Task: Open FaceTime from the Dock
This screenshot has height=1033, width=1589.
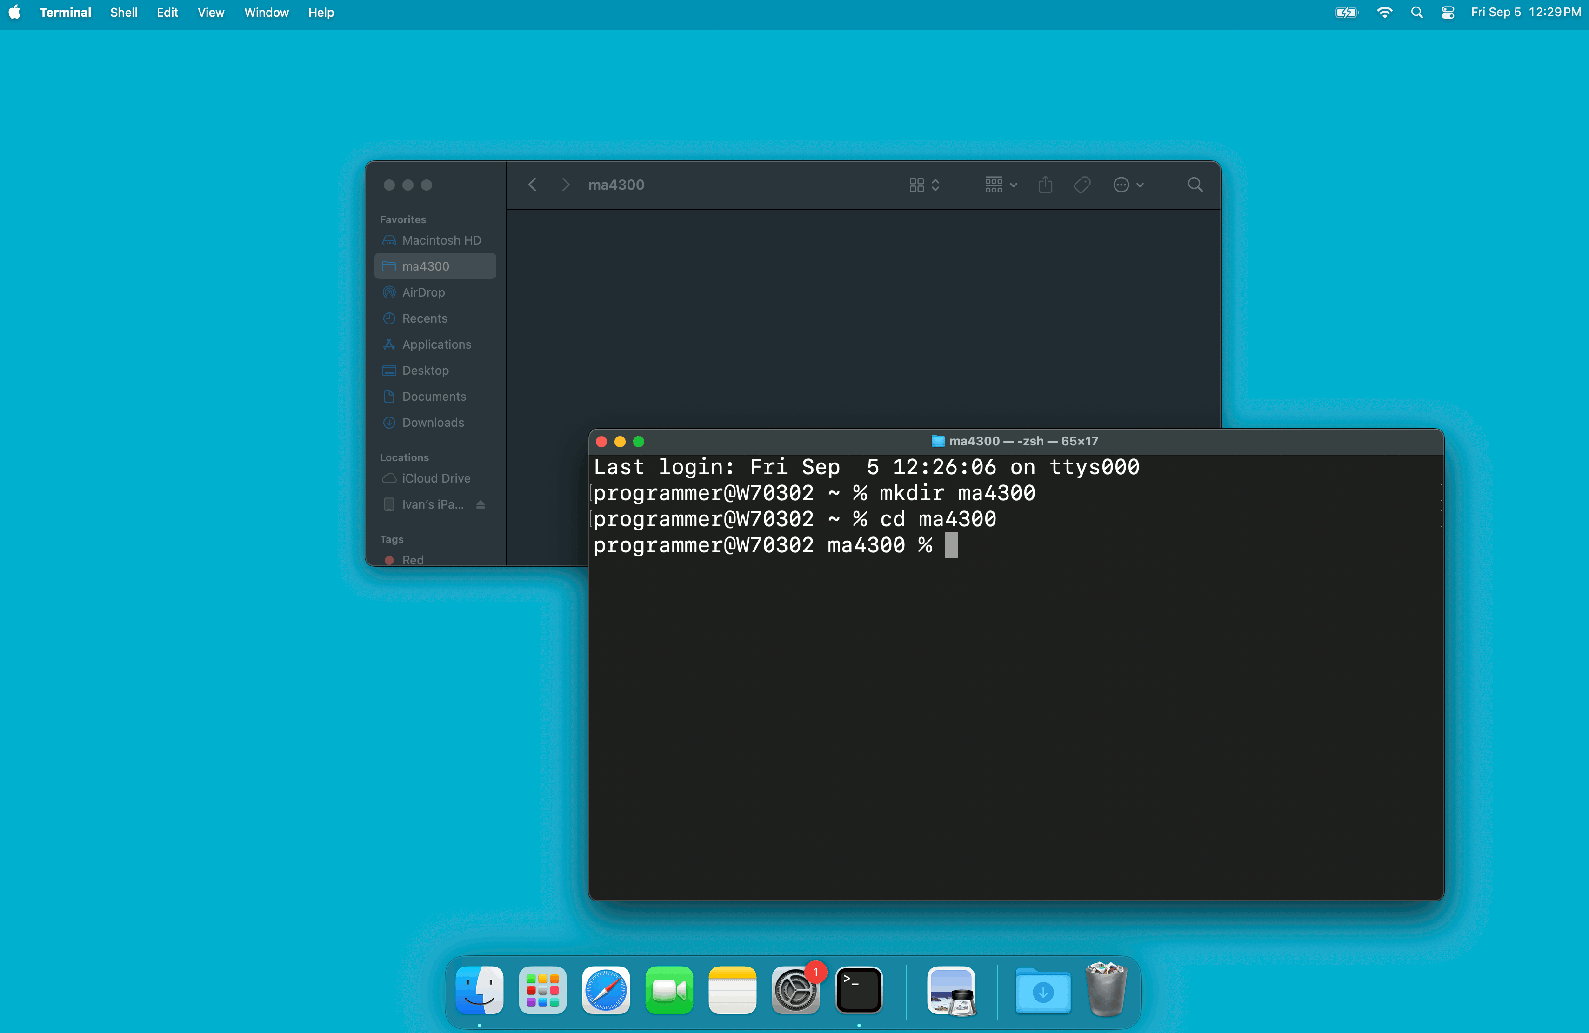Action: pyautogui.click(x=669, y=990)
